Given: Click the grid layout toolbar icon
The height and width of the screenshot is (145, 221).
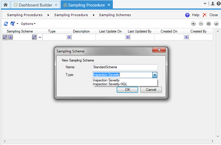Looking at the screenshot, I should tap(209, 24).
